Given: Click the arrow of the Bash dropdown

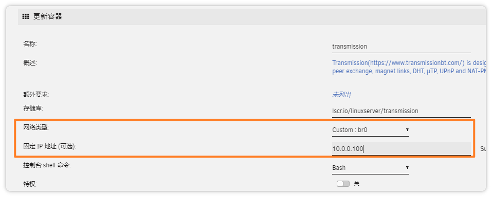Looking at the screenshot, I should tap(407, 168).
